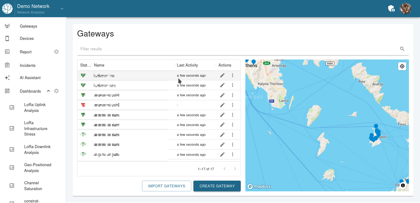Click the Demo Network tree logo
The width and height of the screenshot is (420, 203).
pyautogui.click(x=7, y=8)
